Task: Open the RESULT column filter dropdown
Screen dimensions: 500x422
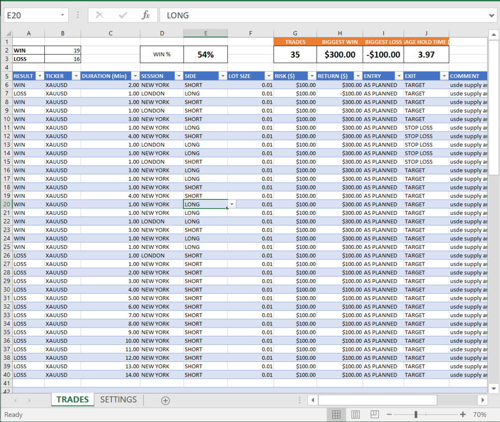Action: coord(40,76)
